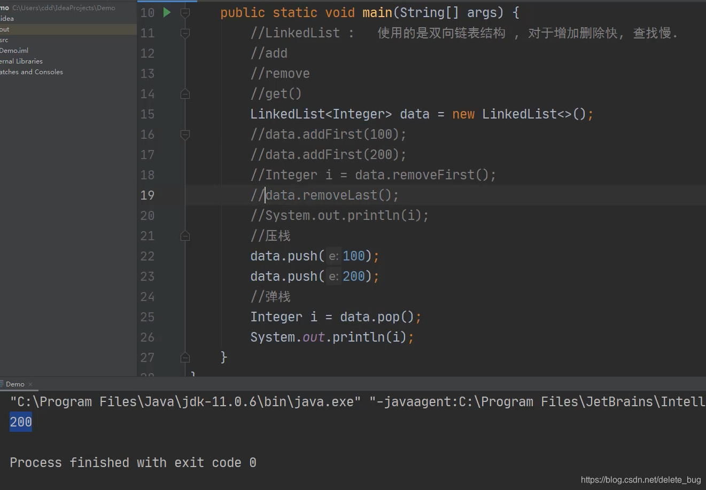Click line number 25 in the gutter
Viewport: 706px width, 490px height.
pos(148,317)
